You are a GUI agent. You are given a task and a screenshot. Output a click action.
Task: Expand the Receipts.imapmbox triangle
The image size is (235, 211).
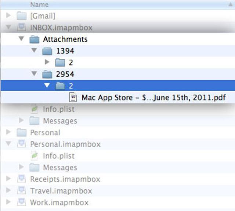(8, 178)
